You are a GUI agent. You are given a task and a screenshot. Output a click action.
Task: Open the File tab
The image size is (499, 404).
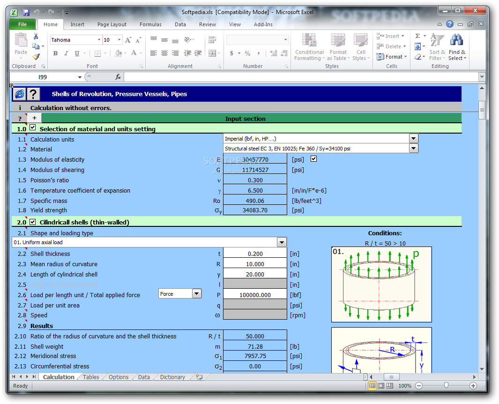(22, 24)
